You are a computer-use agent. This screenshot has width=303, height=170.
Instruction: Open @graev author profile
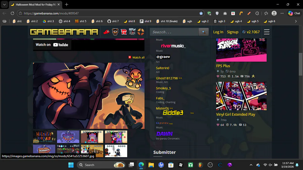163,57
